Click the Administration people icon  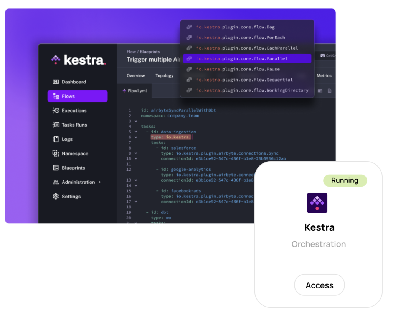point(56,182)
